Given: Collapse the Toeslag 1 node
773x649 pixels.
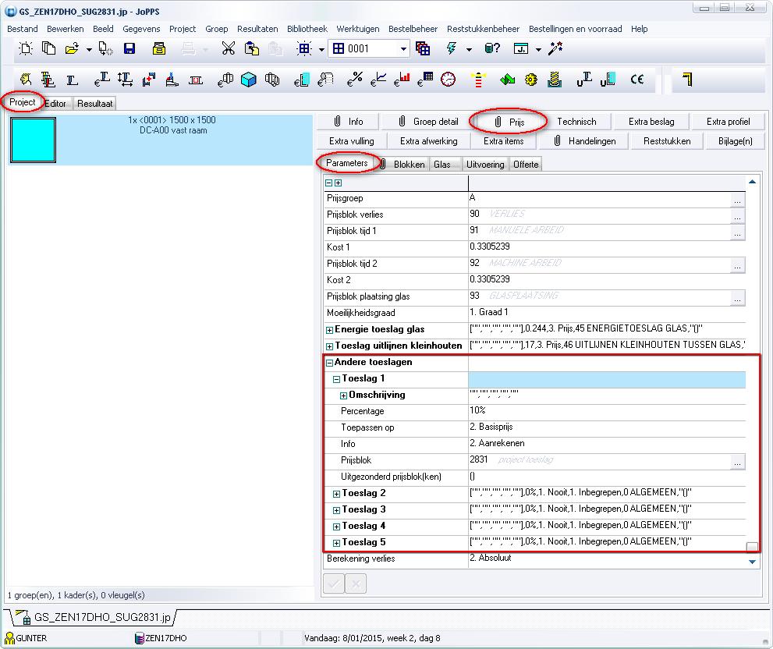Looking at the screenshot, I should coord(336,379).
